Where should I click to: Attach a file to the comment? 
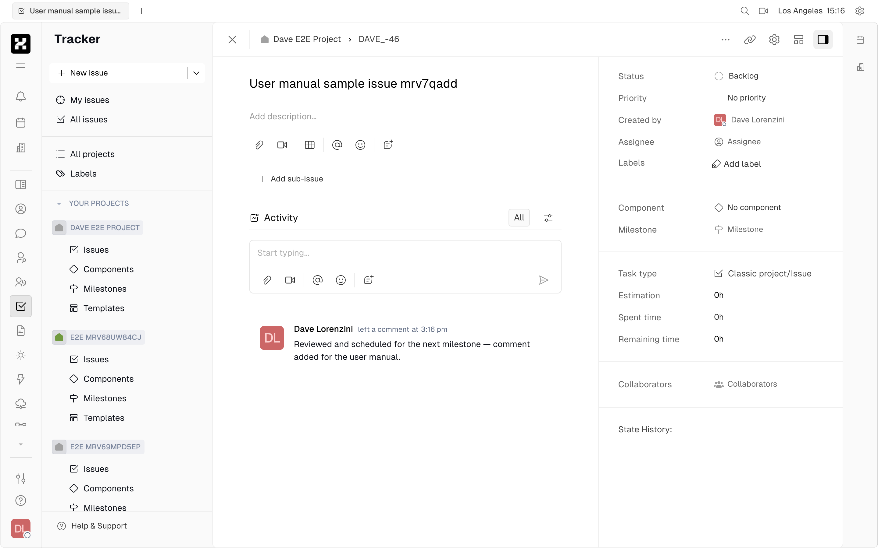(267, 280)
